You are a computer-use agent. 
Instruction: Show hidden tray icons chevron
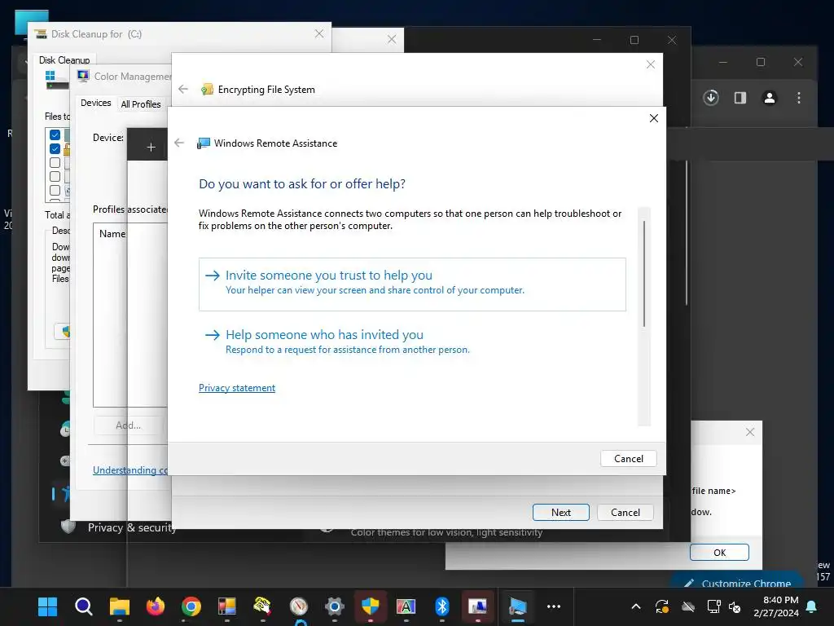pyautogui.click(x=635, y=606)
